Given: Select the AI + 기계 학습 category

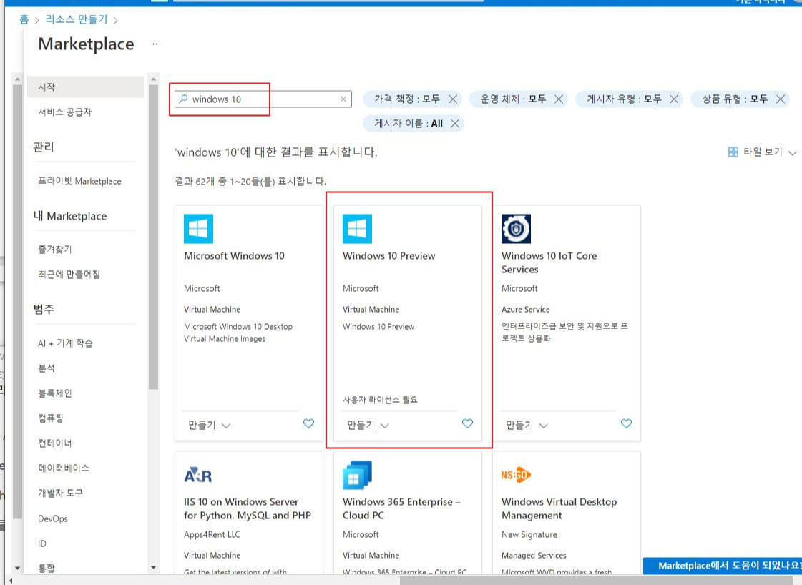Looking at the screenshot, I should point(66,343).
